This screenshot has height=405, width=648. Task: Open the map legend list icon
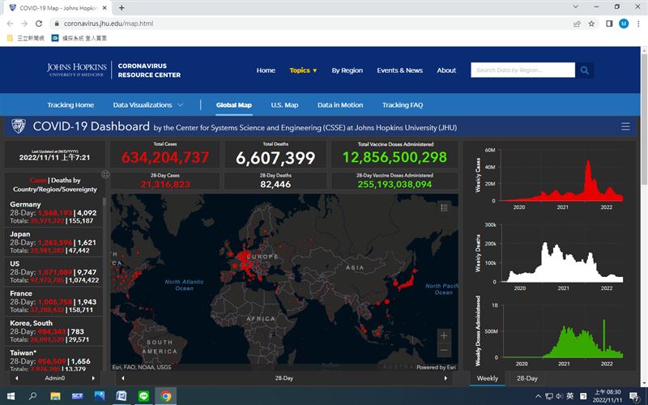click(444, 207)
